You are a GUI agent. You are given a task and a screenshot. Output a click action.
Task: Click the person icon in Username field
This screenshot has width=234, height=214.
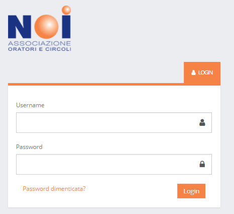(202, 122)
